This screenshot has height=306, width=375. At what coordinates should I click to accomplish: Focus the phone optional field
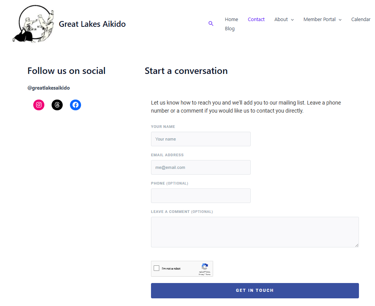point(201,196)
